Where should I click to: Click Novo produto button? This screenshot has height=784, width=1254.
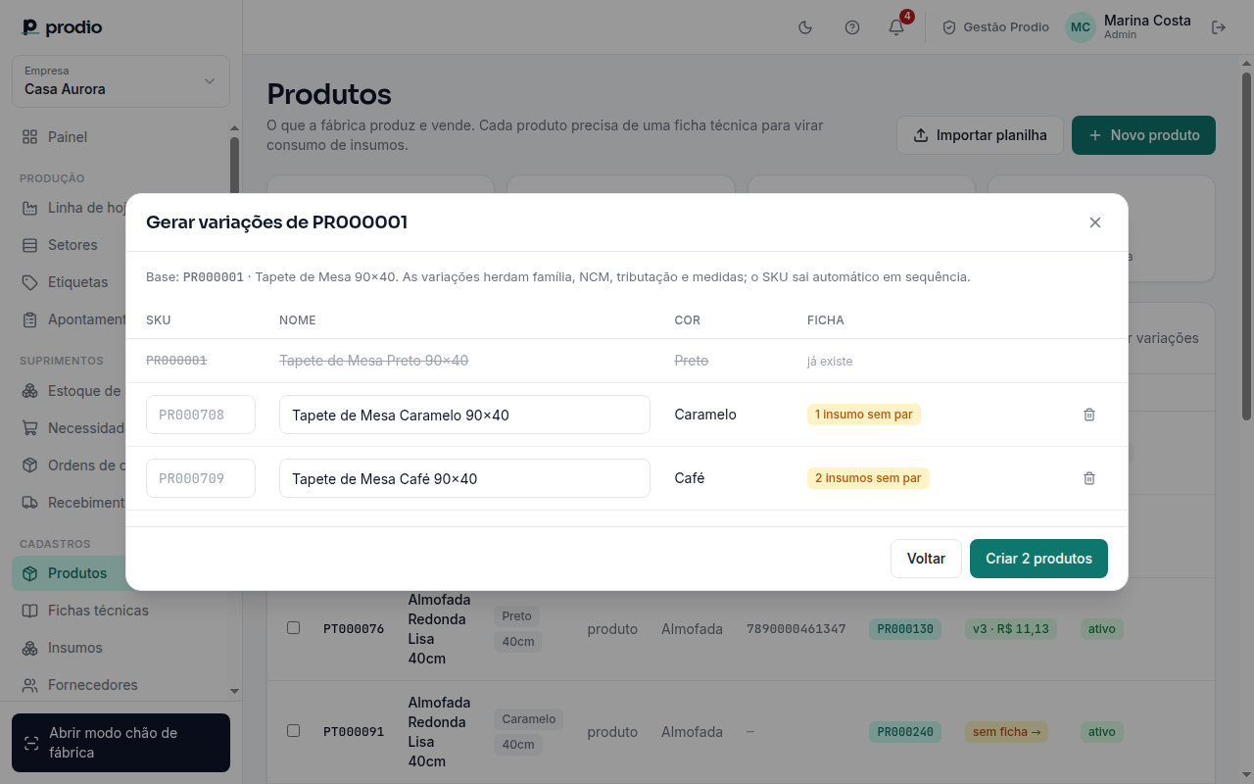click(1143, 135)
